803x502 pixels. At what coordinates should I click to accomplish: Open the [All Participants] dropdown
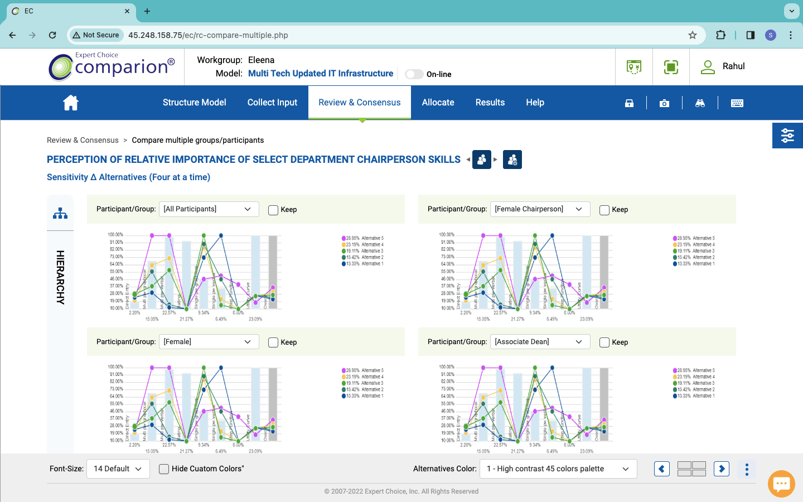click(209, 209)
